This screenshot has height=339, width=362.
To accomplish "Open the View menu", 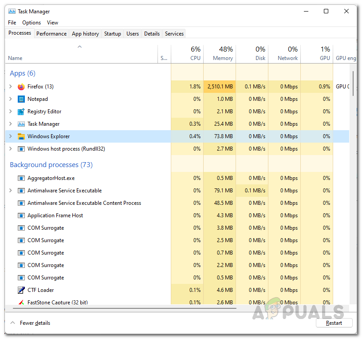I will pos(52,23).
